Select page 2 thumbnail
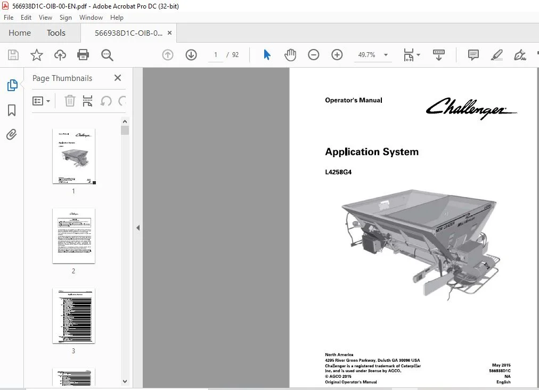The image size is (539, 390). (x=73, y=236)
